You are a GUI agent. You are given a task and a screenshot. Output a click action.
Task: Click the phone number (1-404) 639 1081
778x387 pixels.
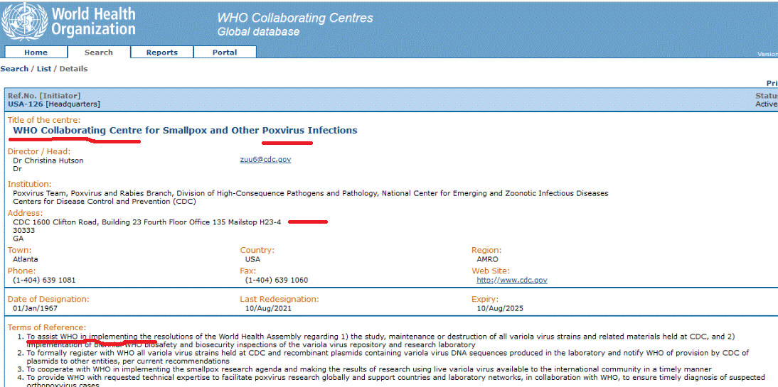(x=44, y=280)
